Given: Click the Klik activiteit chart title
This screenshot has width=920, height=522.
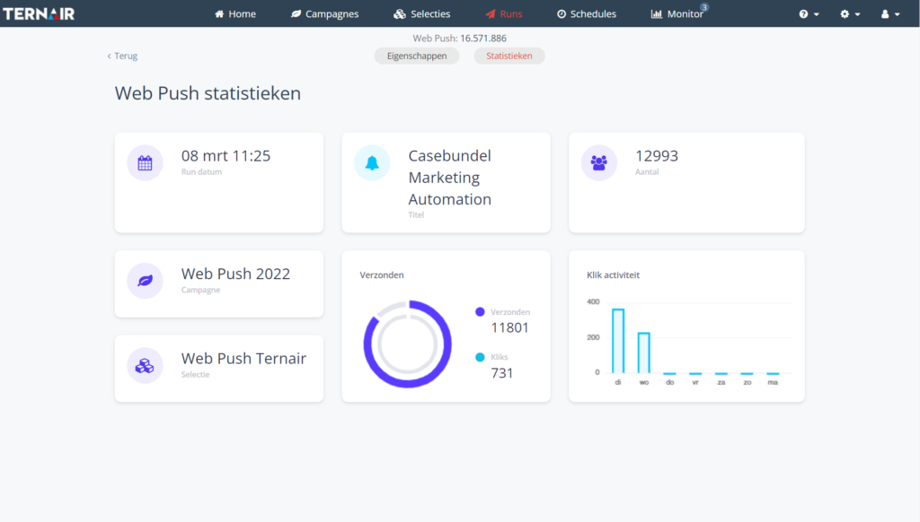Looking at the screenshot, I should pos(613,274).
